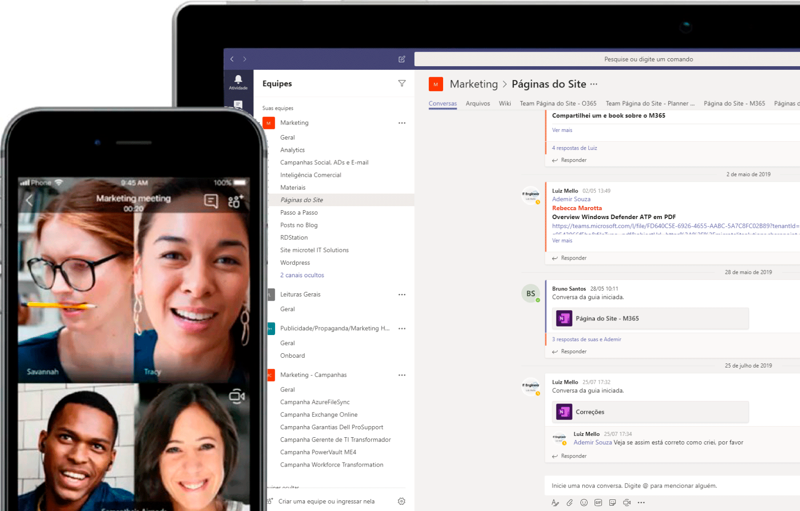Expand Ver mais under Overview Windows Defender

pos(562,240)
